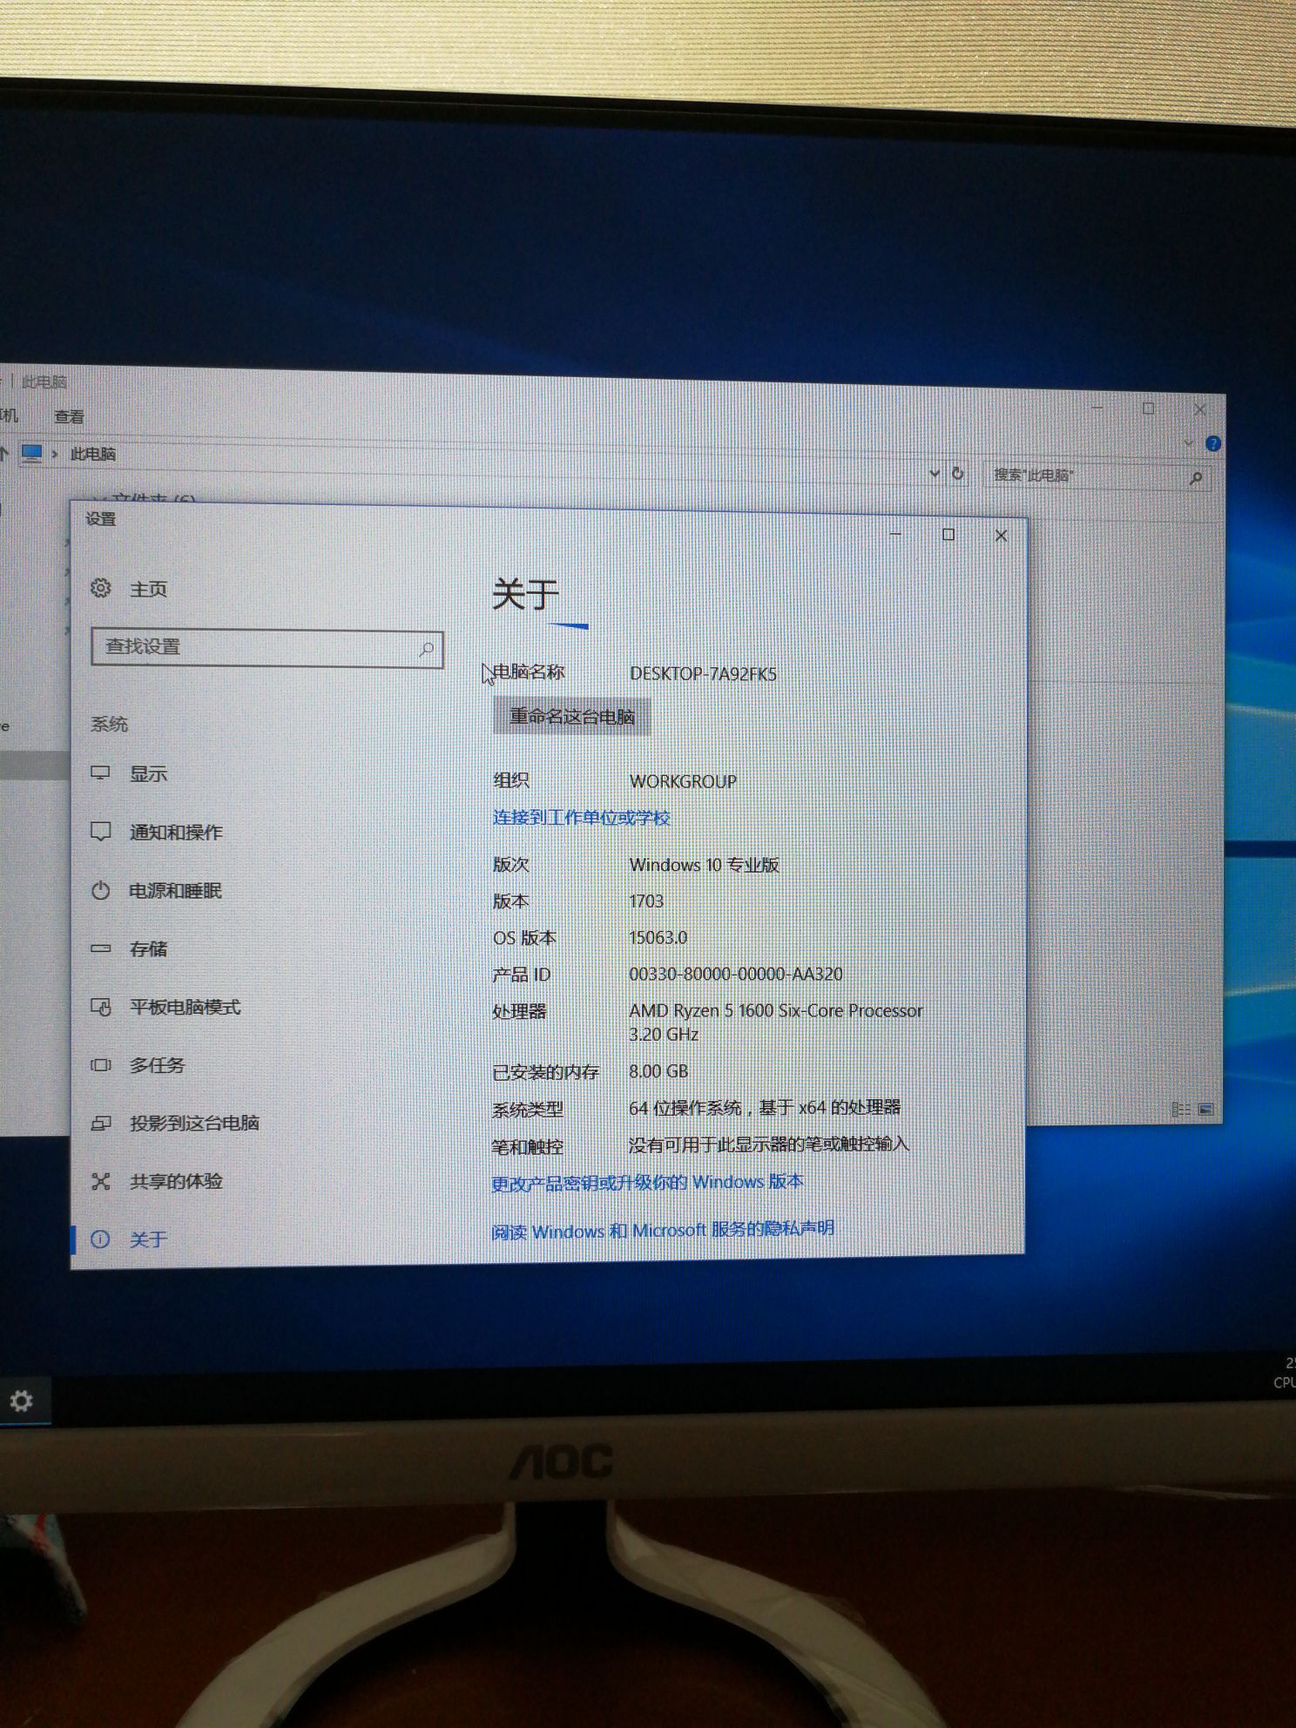Image resolution: width=1296 pixels, height=1728 pixels.
Task: Maximize the File Explorer window
Action: 1149,408
